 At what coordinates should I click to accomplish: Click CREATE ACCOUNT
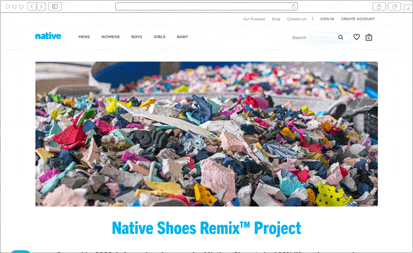pos(358,19)
